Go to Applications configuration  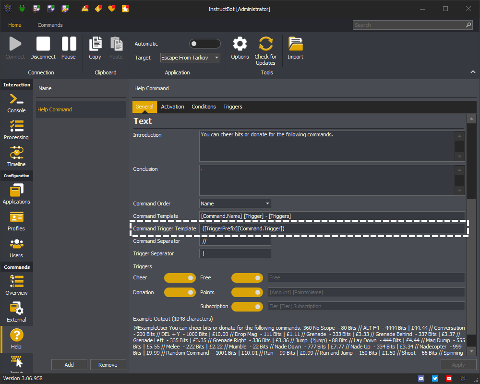pos(16,194)
